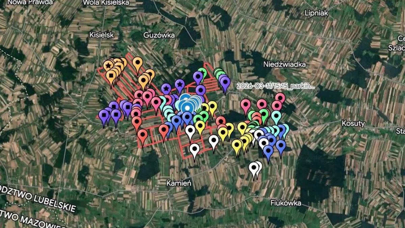Select the Kosuty label on the map
Screen dimensions: 405x228
click(353, 123)
